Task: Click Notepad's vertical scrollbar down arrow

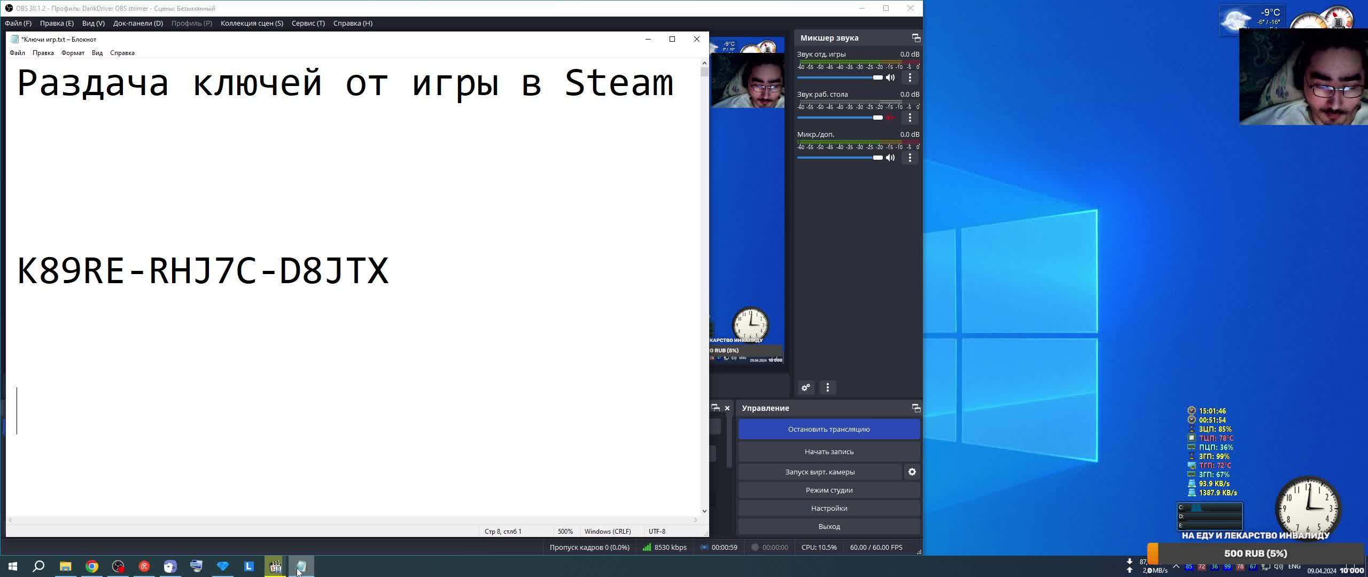Action: coord(704,511)
